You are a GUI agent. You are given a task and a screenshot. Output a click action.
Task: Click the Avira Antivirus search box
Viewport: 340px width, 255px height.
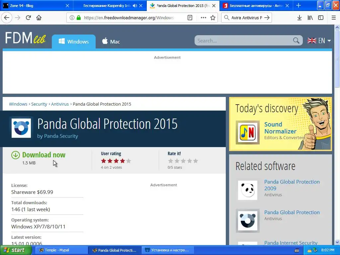(x=247, y=18)
